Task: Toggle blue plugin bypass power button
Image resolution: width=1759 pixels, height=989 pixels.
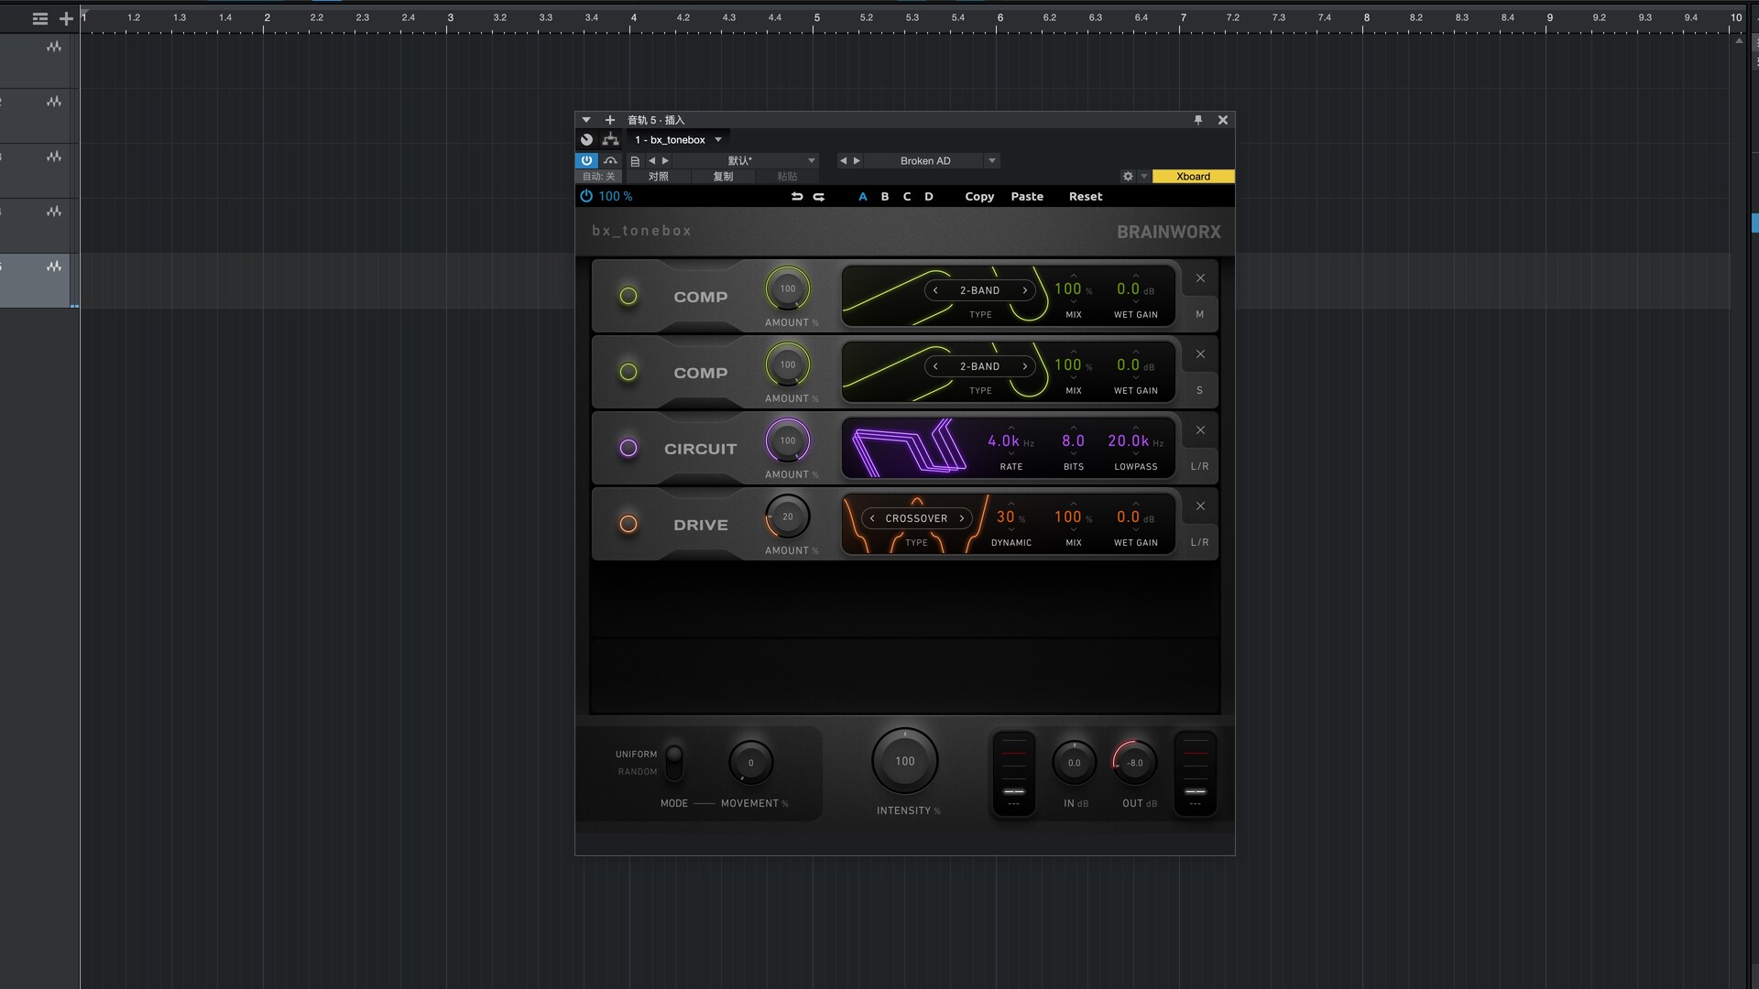Action: click(586, 160)
